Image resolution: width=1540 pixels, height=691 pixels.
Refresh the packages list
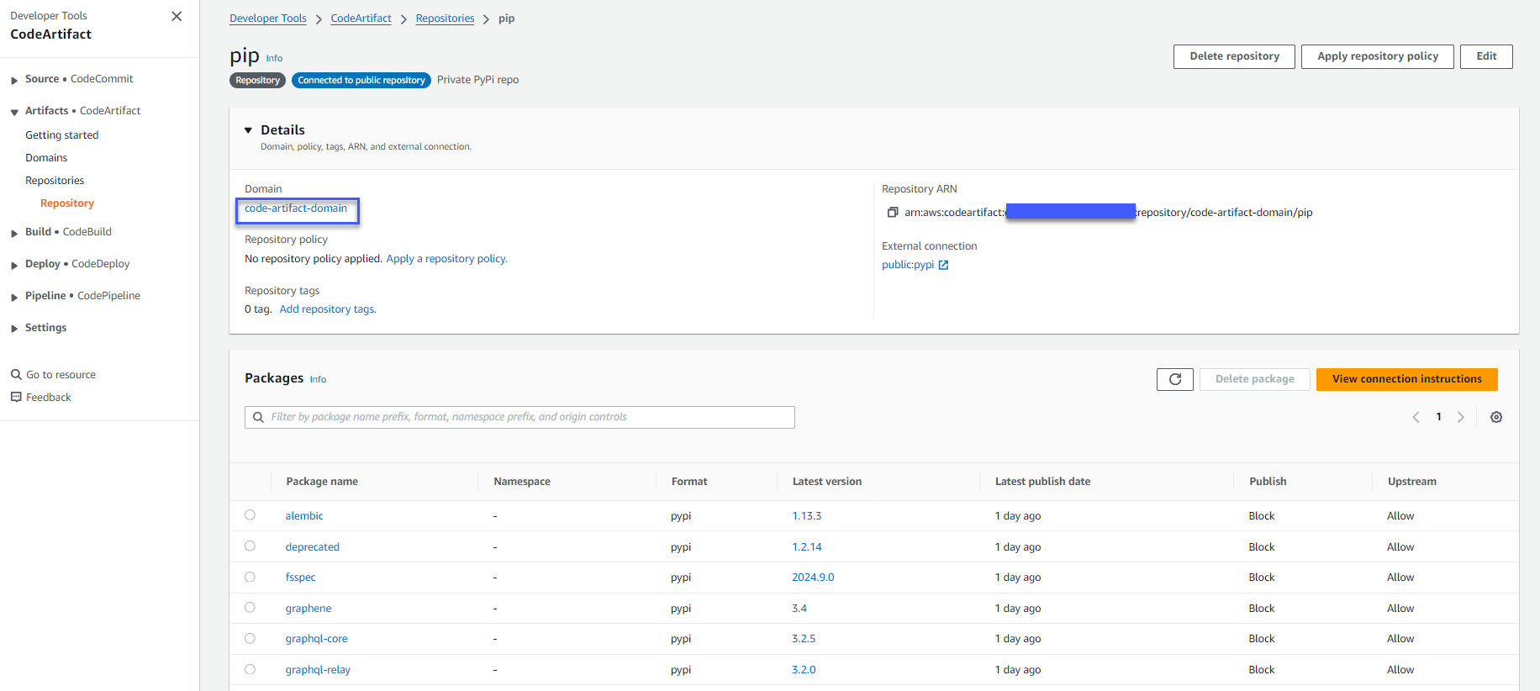point(1175,379)
